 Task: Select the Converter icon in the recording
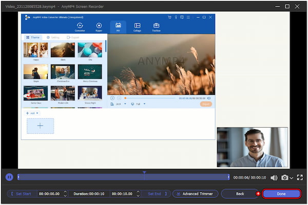80,27
